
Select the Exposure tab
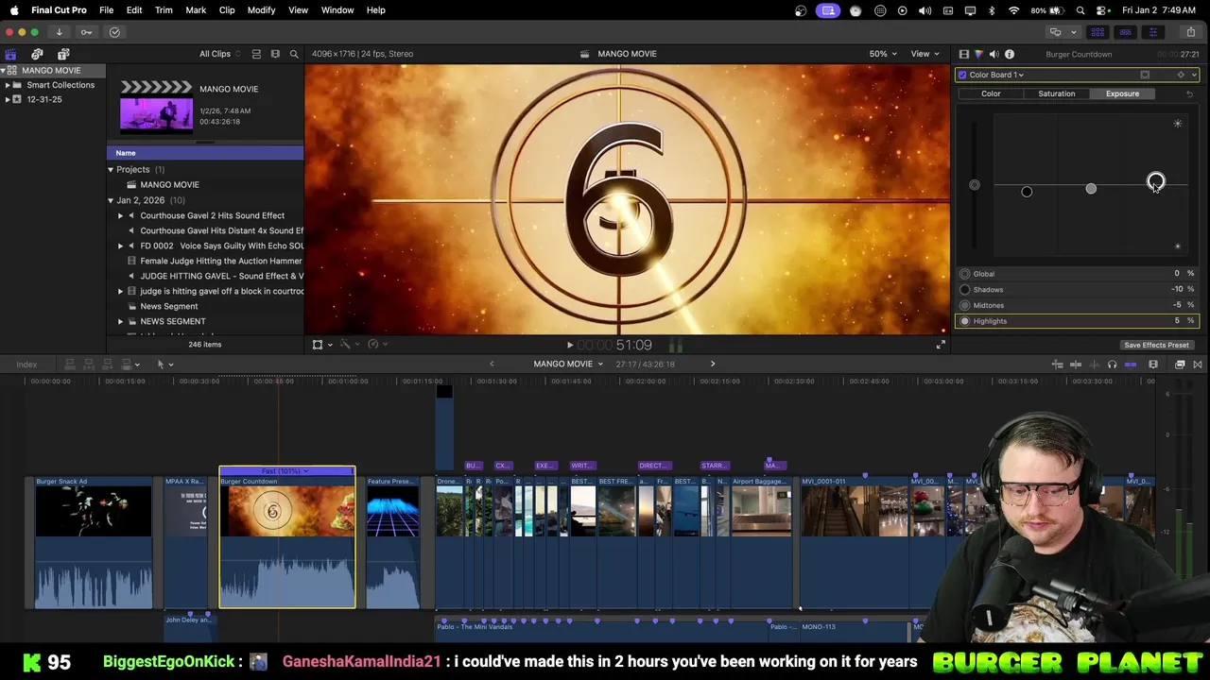click(x=1122, y=93)
